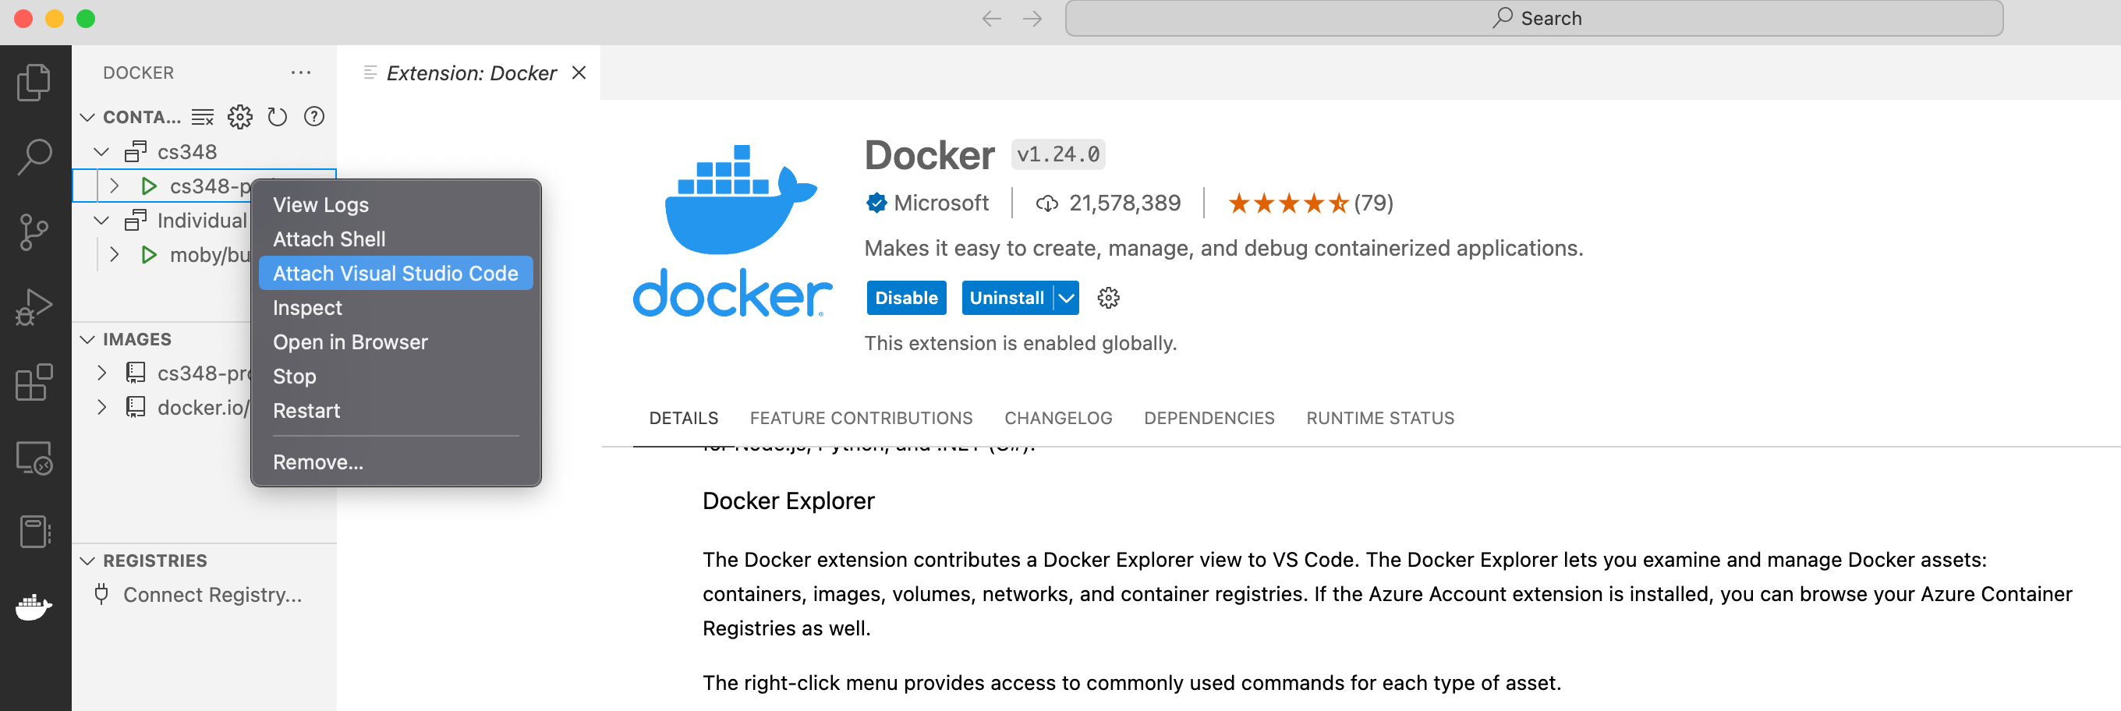Viewport: 2121px width, 711px height.
Task: Choose Restart in container menu
Action: [396, 411]
